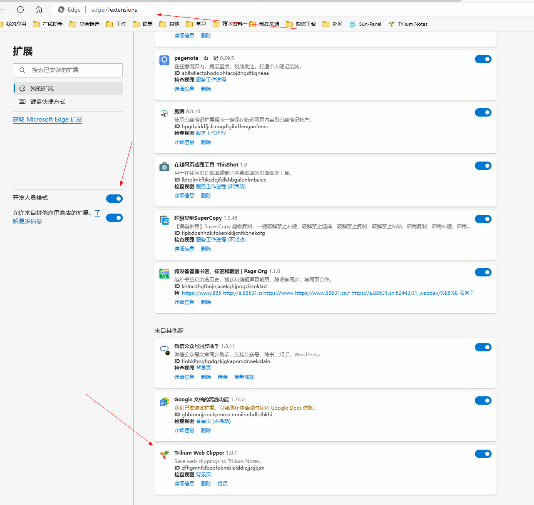Open the Sun-Panel bookmark

tap(365, 24)
